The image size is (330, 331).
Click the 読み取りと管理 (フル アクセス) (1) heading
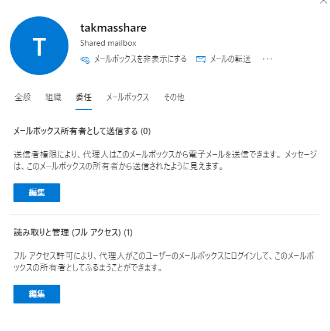click(x=73, y=233)
